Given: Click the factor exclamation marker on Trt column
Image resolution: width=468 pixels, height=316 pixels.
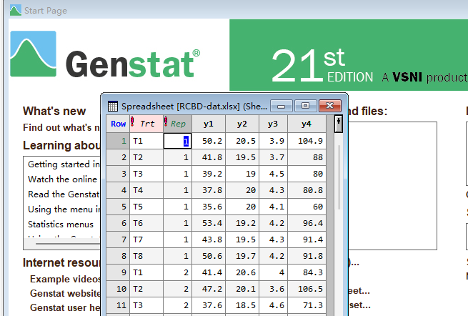Looking at the screenshot, I should click(132, 122).
